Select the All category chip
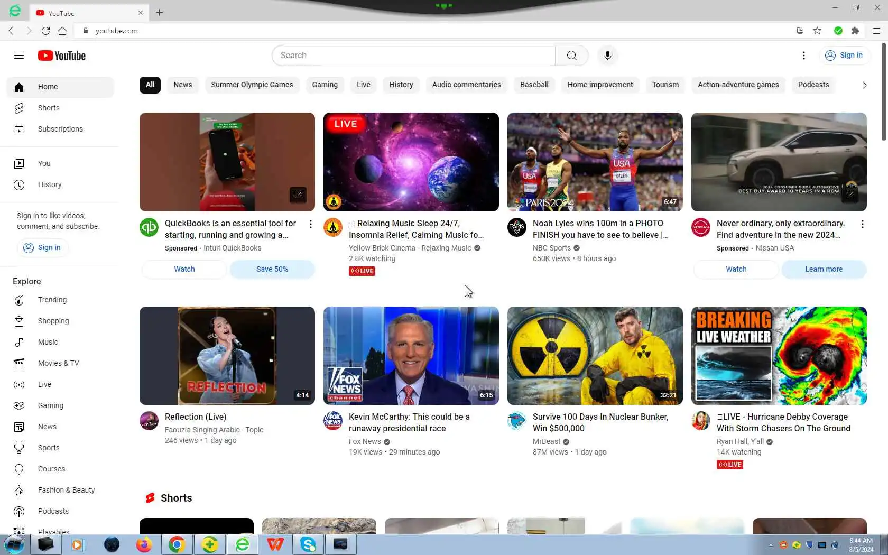The height and width of the screenshot is (555, 888). tap(150, 85)
